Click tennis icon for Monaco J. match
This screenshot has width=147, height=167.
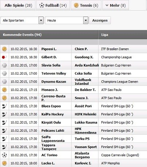coord(4,90)
